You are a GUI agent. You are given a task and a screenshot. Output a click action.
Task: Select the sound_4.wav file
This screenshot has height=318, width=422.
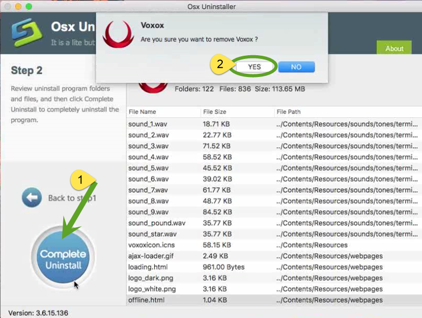click(274, 157)
